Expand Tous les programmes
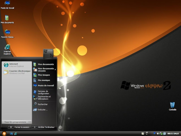The image size is (181, 136). (x=17, y=122)
